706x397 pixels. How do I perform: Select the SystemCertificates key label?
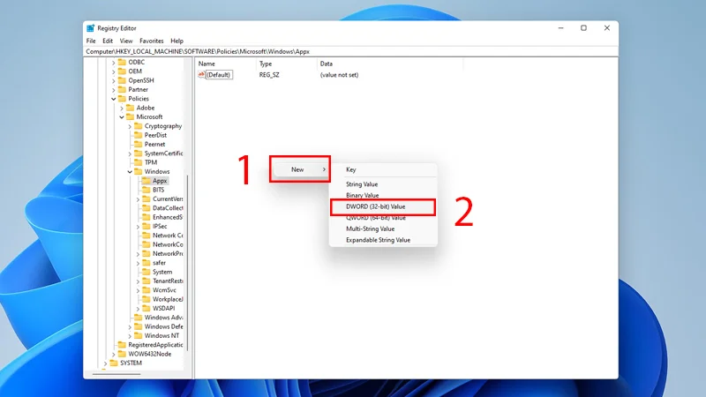tap(163, 154)
